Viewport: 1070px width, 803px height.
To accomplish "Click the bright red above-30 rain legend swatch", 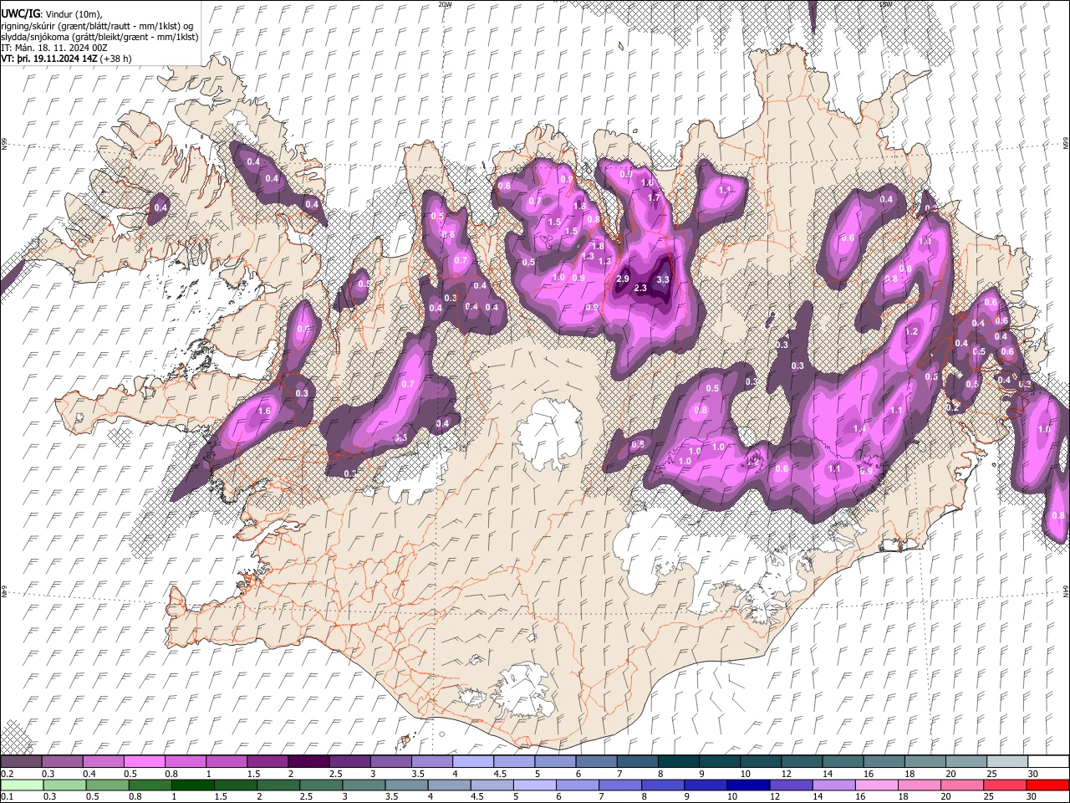I will click(1047, 785).
